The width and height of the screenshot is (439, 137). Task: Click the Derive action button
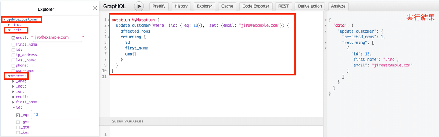310,6
